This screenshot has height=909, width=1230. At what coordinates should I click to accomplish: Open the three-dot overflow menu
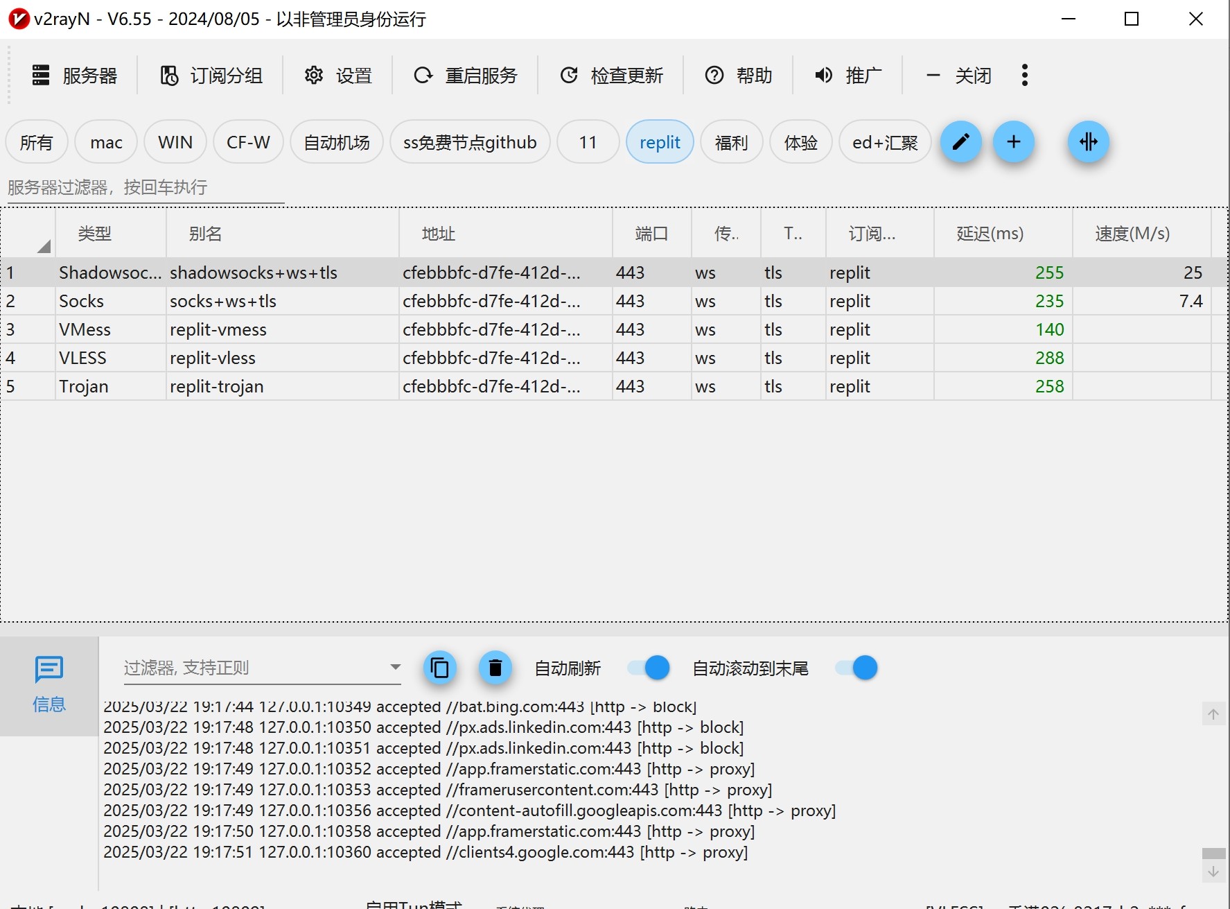(1024, 76)
